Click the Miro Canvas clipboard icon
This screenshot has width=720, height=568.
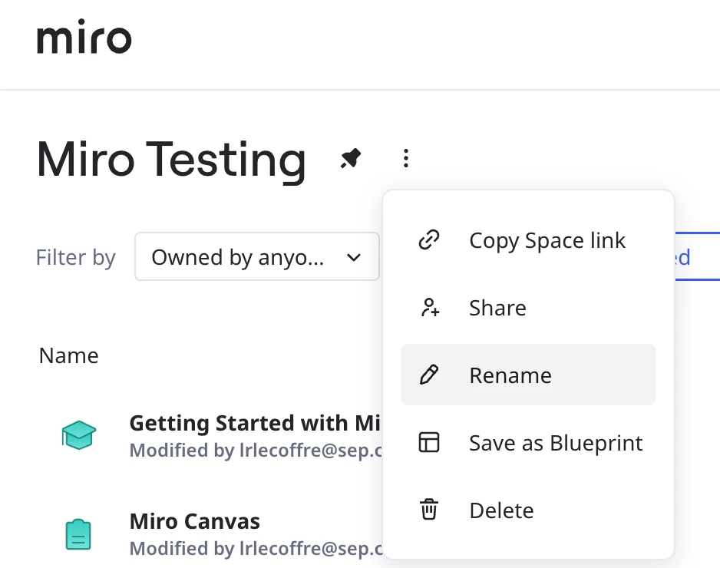pyautogui.click(x=78, y=534)
